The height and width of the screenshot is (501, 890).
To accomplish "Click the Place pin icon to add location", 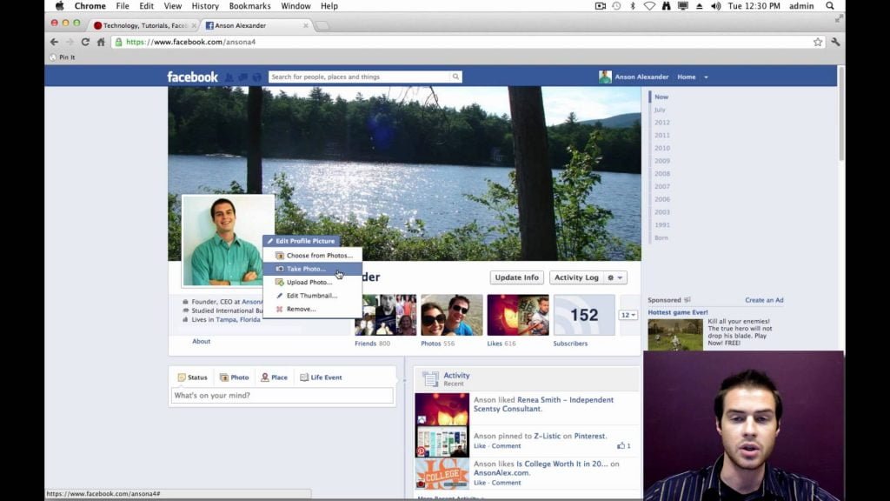I will pos(263,377).
